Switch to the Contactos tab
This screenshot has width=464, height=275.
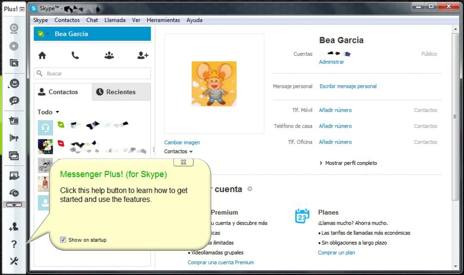pyautogui.click(x=63, y=92)
